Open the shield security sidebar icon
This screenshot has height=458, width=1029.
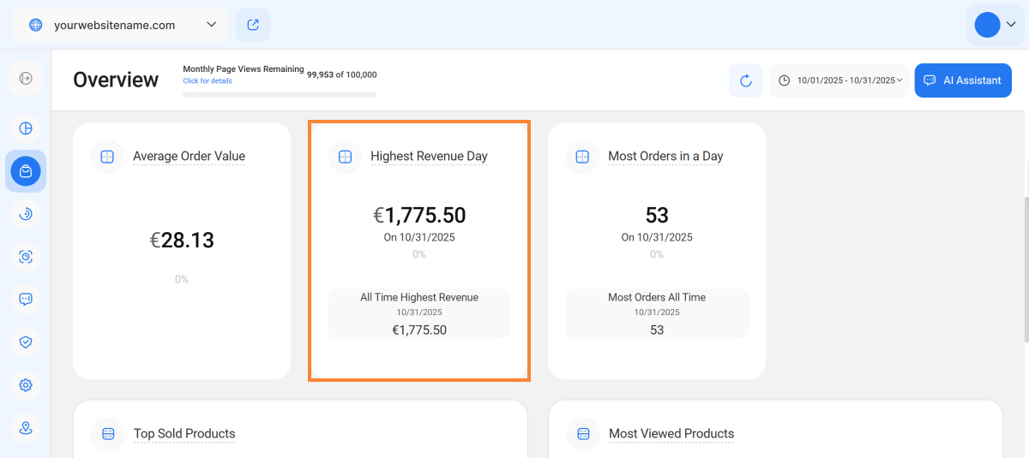point(26,342)
